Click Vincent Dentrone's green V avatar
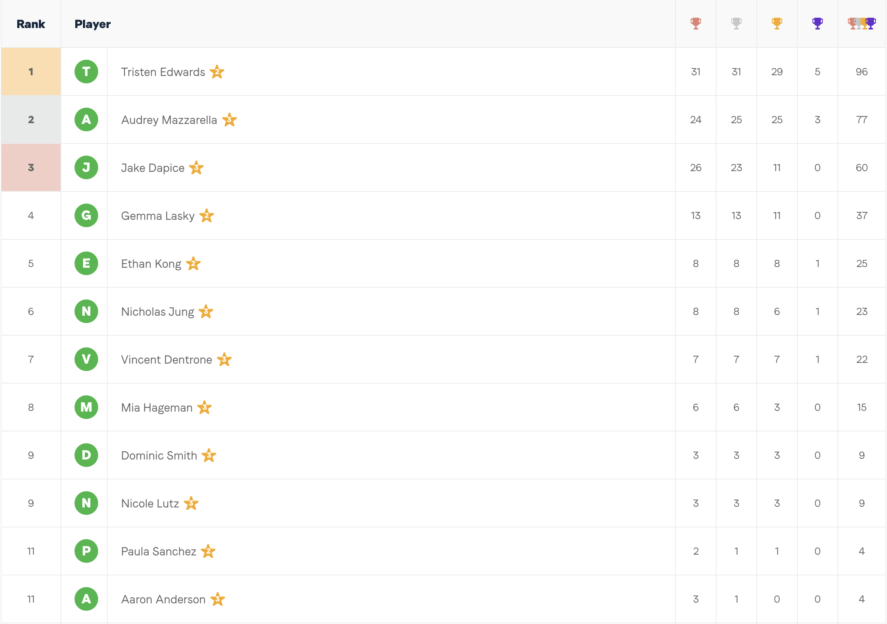This screenshot has height=624, width=887. (86, 359)
